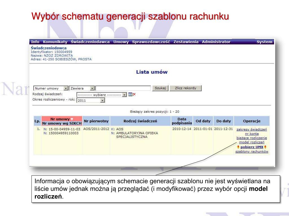Click the Bieżący zakres pozycji: 1 - 20 text
The image size is (289, 216).
point(154,111)
